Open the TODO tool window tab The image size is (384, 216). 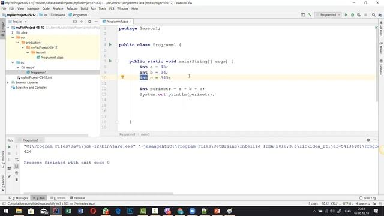pyautogui.click(x=58, y=198)
